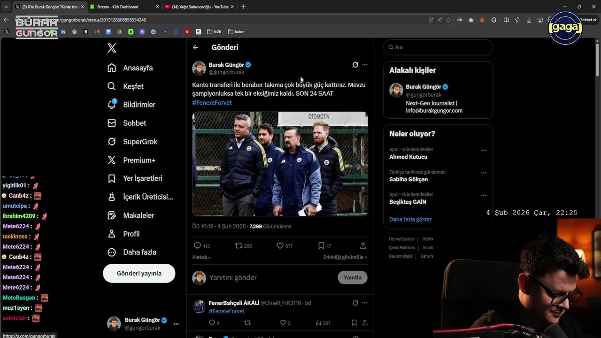The width and height of the screenshot is (601, 338).
Task: Click Daha fazla göster link
Action: click(x=410, y=219)
